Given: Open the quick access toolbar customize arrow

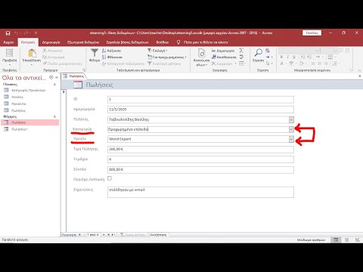Looking at the screenshot, I should click(x=36, y=33).
